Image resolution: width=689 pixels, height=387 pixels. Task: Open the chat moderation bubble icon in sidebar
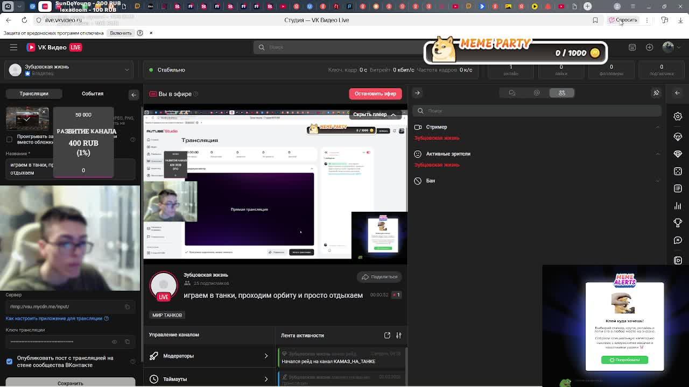[x=678, y=240]
